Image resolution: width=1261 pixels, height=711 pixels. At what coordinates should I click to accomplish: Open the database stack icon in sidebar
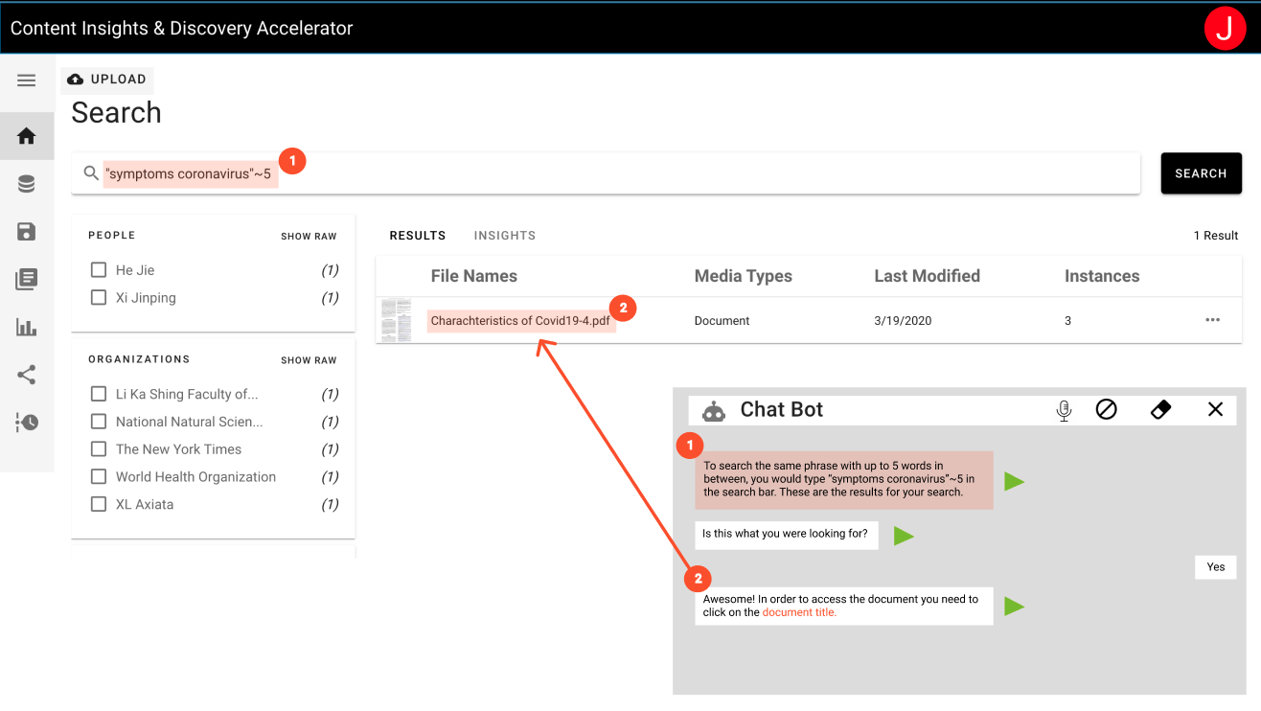[27, 184]
